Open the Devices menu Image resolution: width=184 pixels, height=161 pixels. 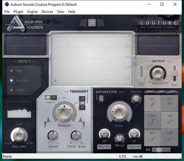(47, 12)
